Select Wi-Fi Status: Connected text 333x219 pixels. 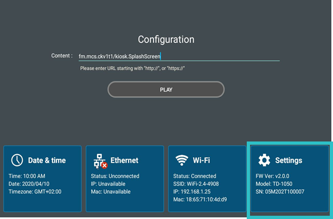(x=195, y=176)
